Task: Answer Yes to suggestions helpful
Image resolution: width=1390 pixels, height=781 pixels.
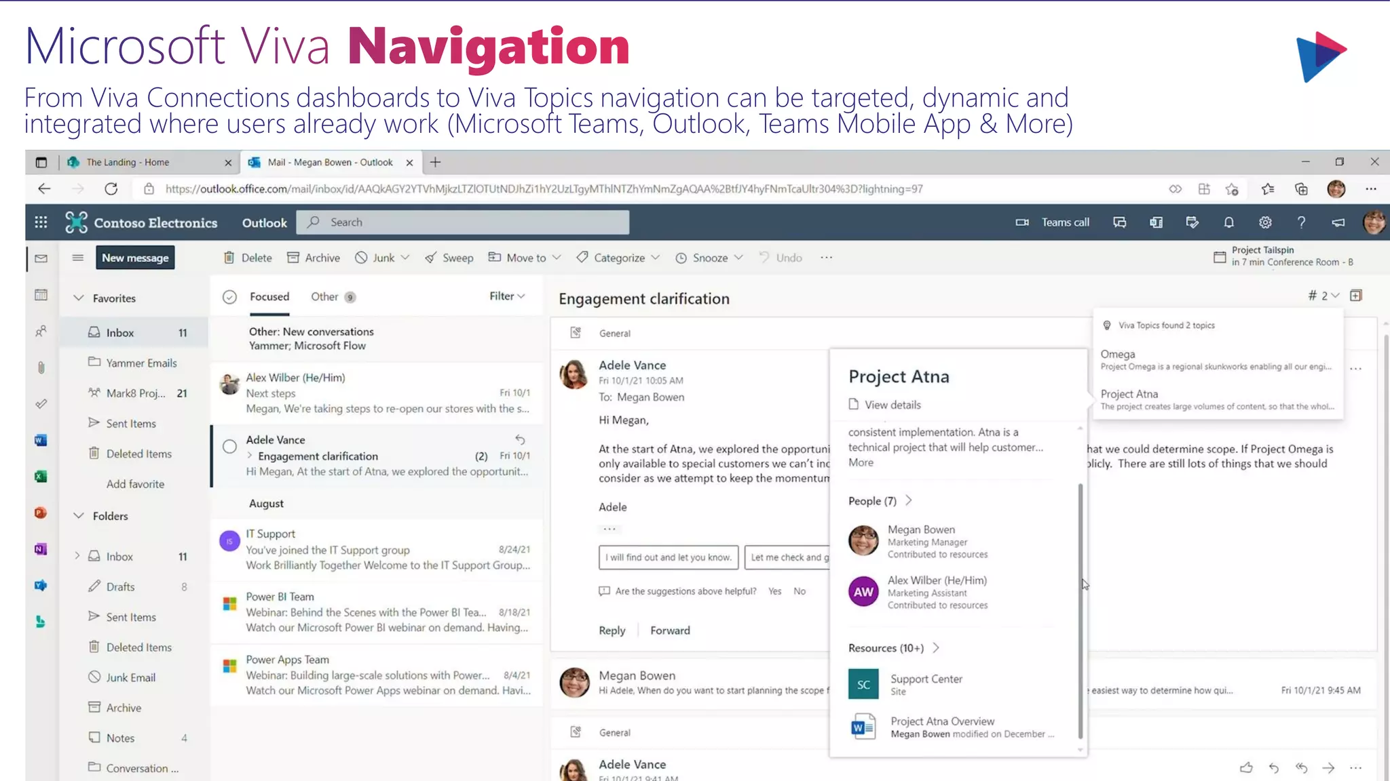Action: [x=774, y=591]
